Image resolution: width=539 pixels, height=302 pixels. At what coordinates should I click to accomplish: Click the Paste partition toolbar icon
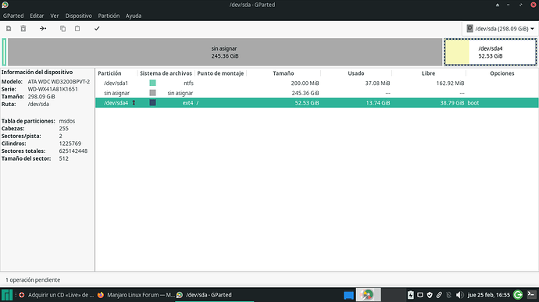point(77,29)
